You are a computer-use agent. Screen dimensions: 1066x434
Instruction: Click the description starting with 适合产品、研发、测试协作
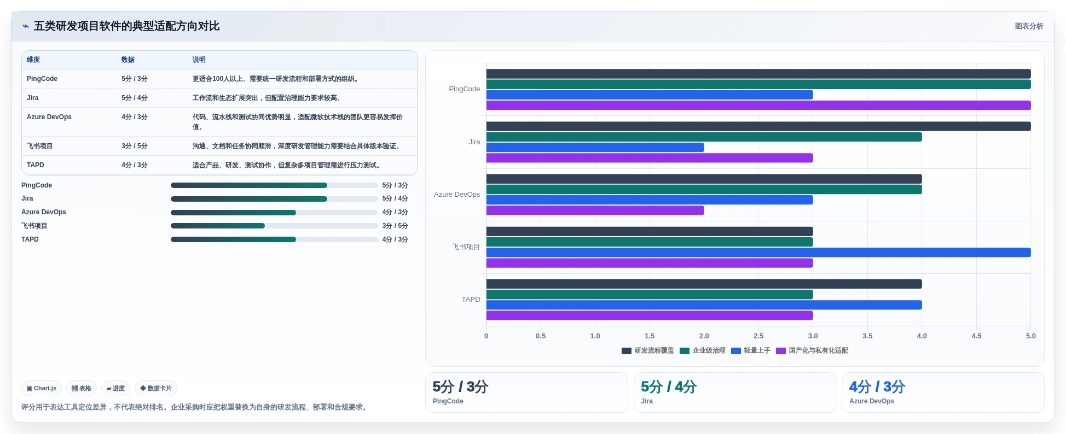click(x=288, y=165)
